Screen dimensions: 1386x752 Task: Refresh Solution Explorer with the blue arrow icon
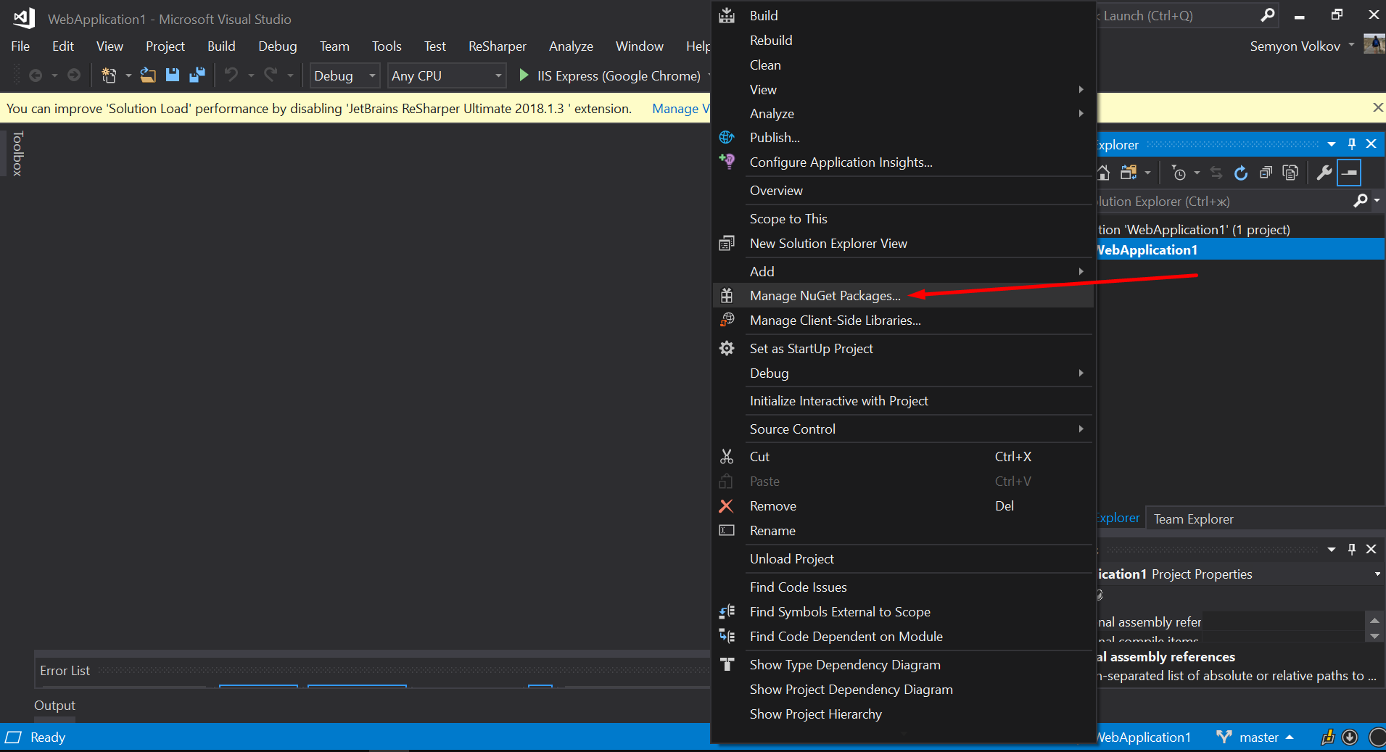click(1241, 173)
